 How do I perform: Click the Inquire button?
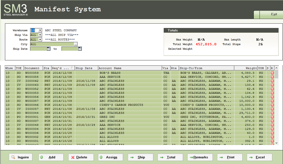[20, 157]
